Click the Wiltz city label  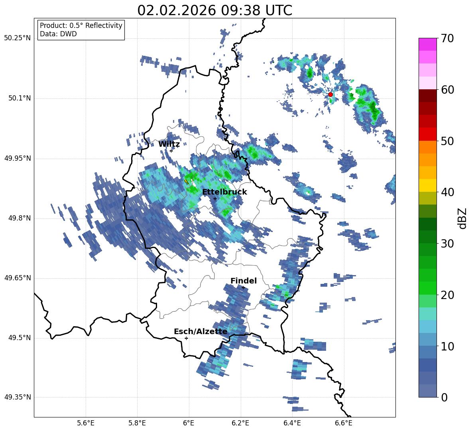tap(169, 144)
